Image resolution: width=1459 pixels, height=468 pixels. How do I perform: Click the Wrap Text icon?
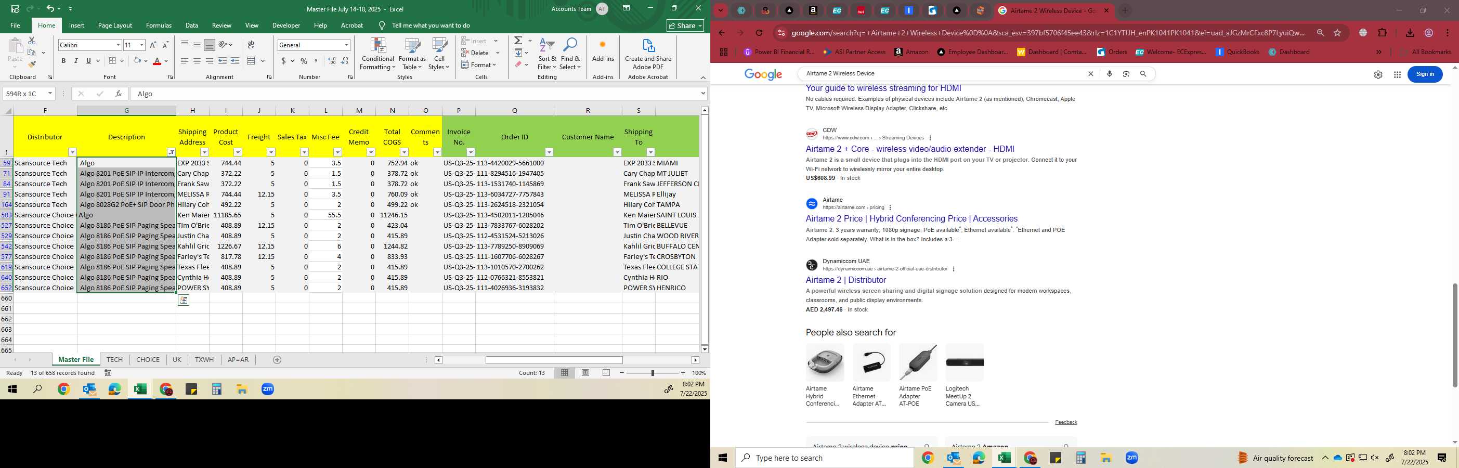click(251, 45)
